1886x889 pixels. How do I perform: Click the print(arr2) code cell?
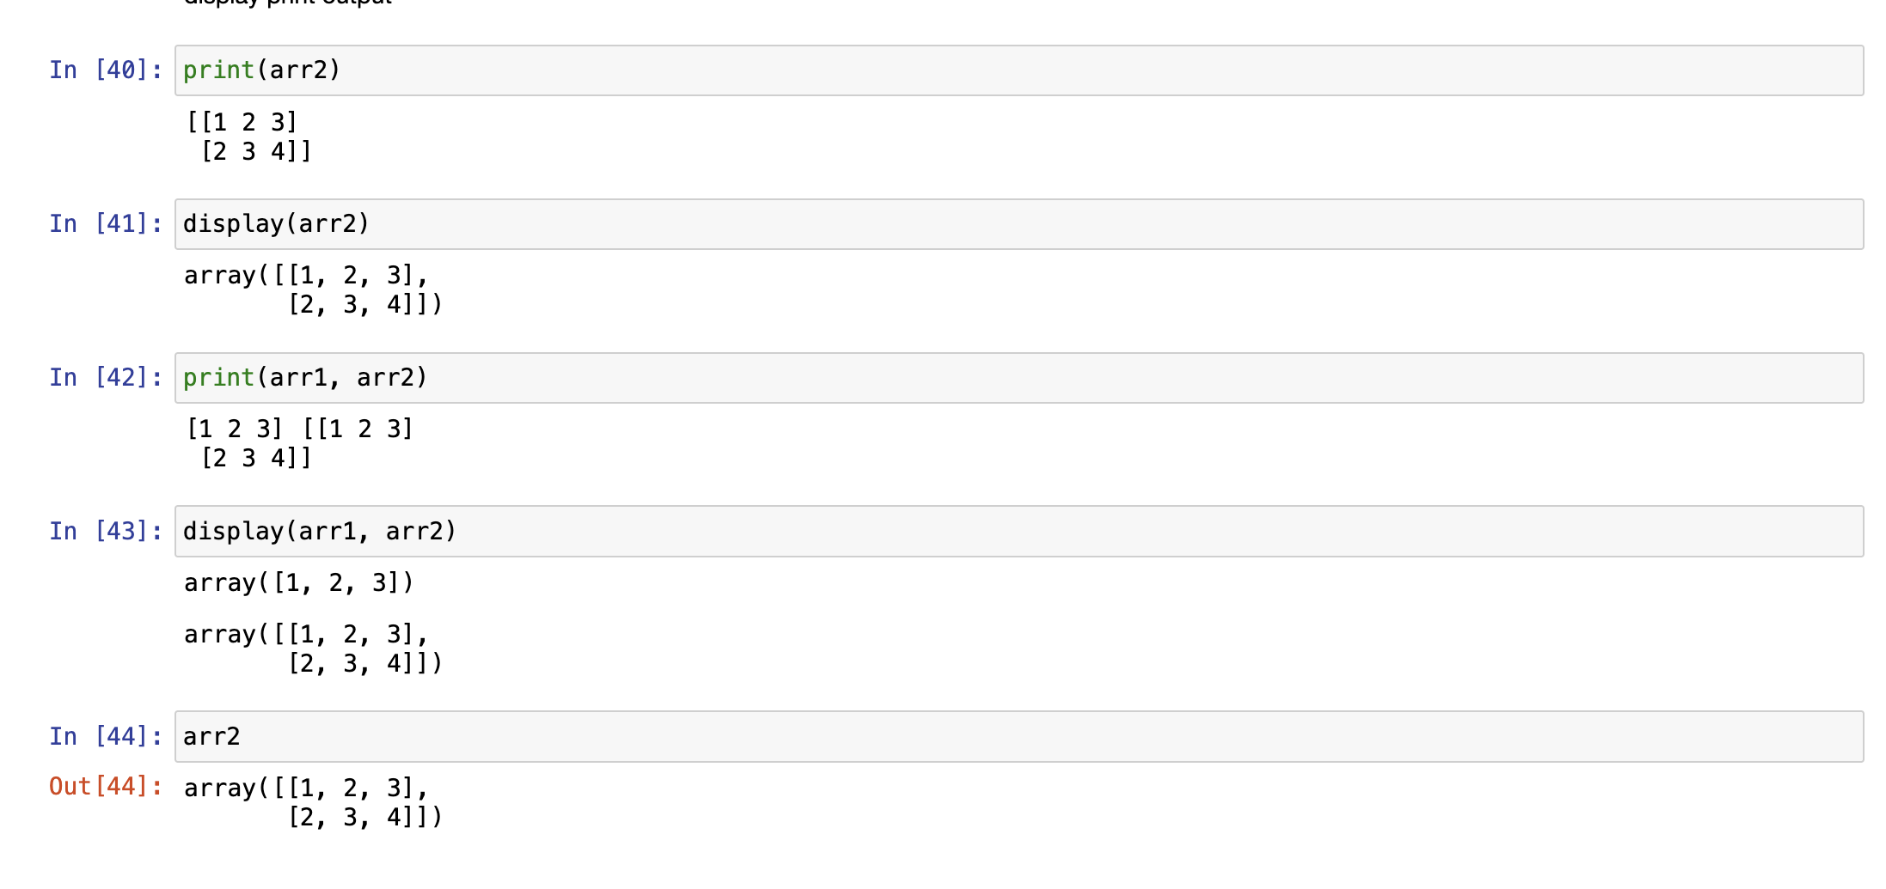pos(1019,70)
